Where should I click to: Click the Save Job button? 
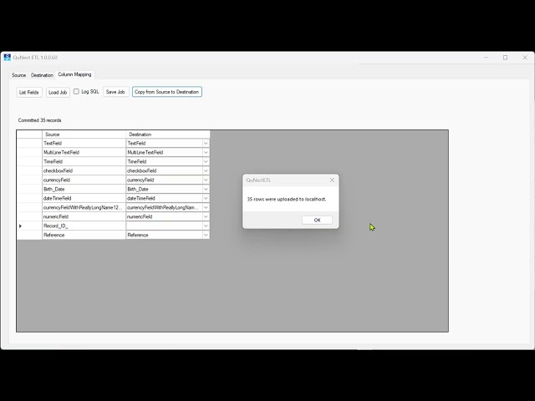click(x=115, y=92)
